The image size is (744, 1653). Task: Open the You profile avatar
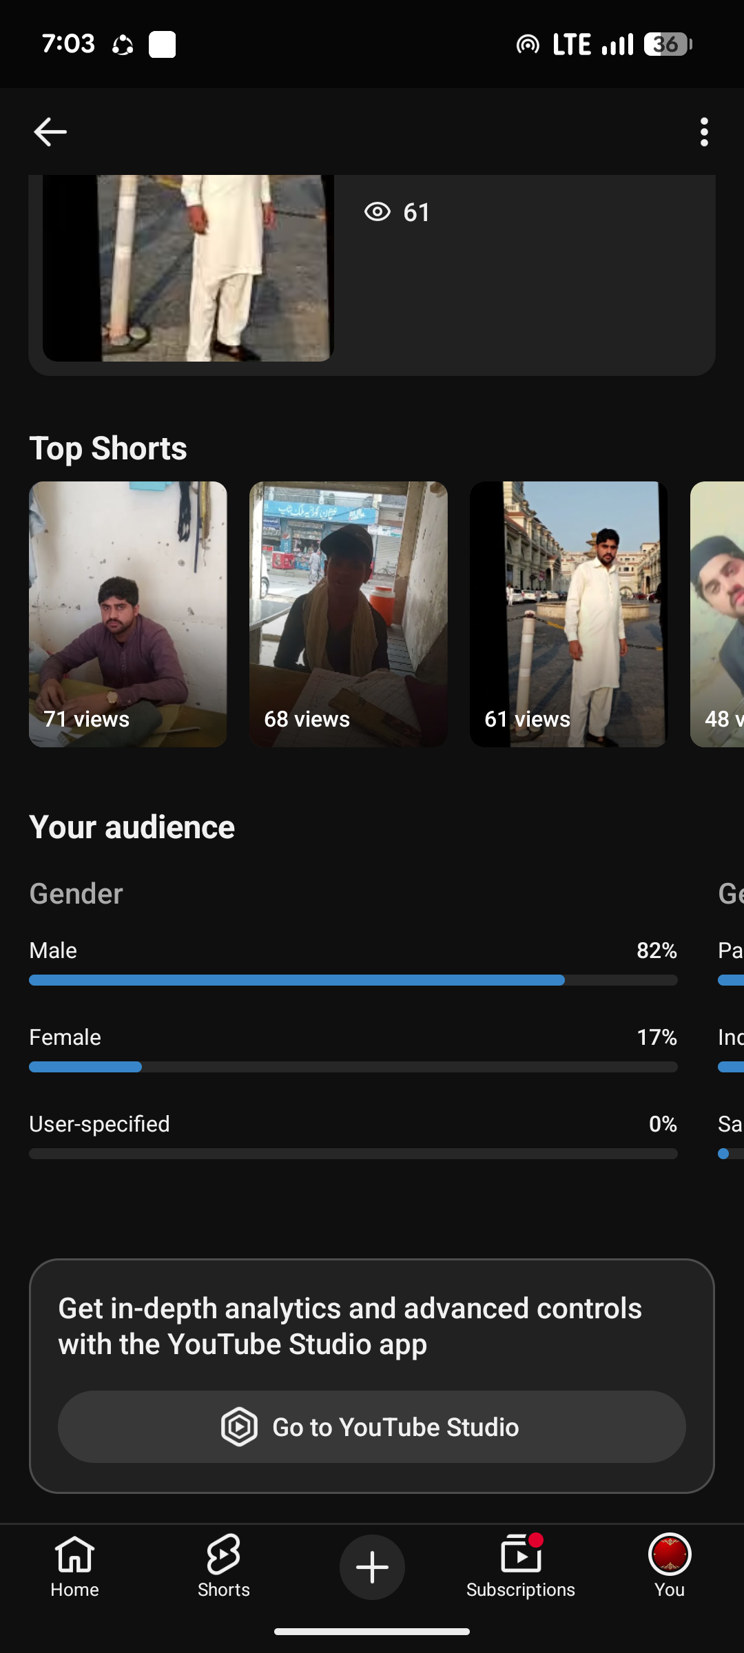tap(670, 1555)
